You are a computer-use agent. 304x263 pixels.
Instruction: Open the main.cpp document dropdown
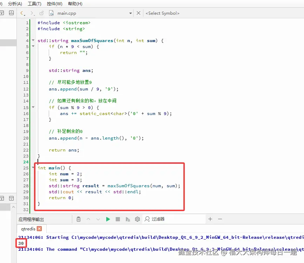click(130, 13)
